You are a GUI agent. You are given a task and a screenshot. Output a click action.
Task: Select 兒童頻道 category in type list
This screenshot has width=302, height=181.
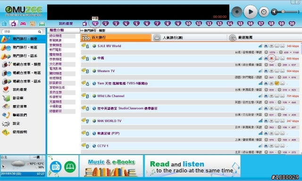[x=56, y=102]
